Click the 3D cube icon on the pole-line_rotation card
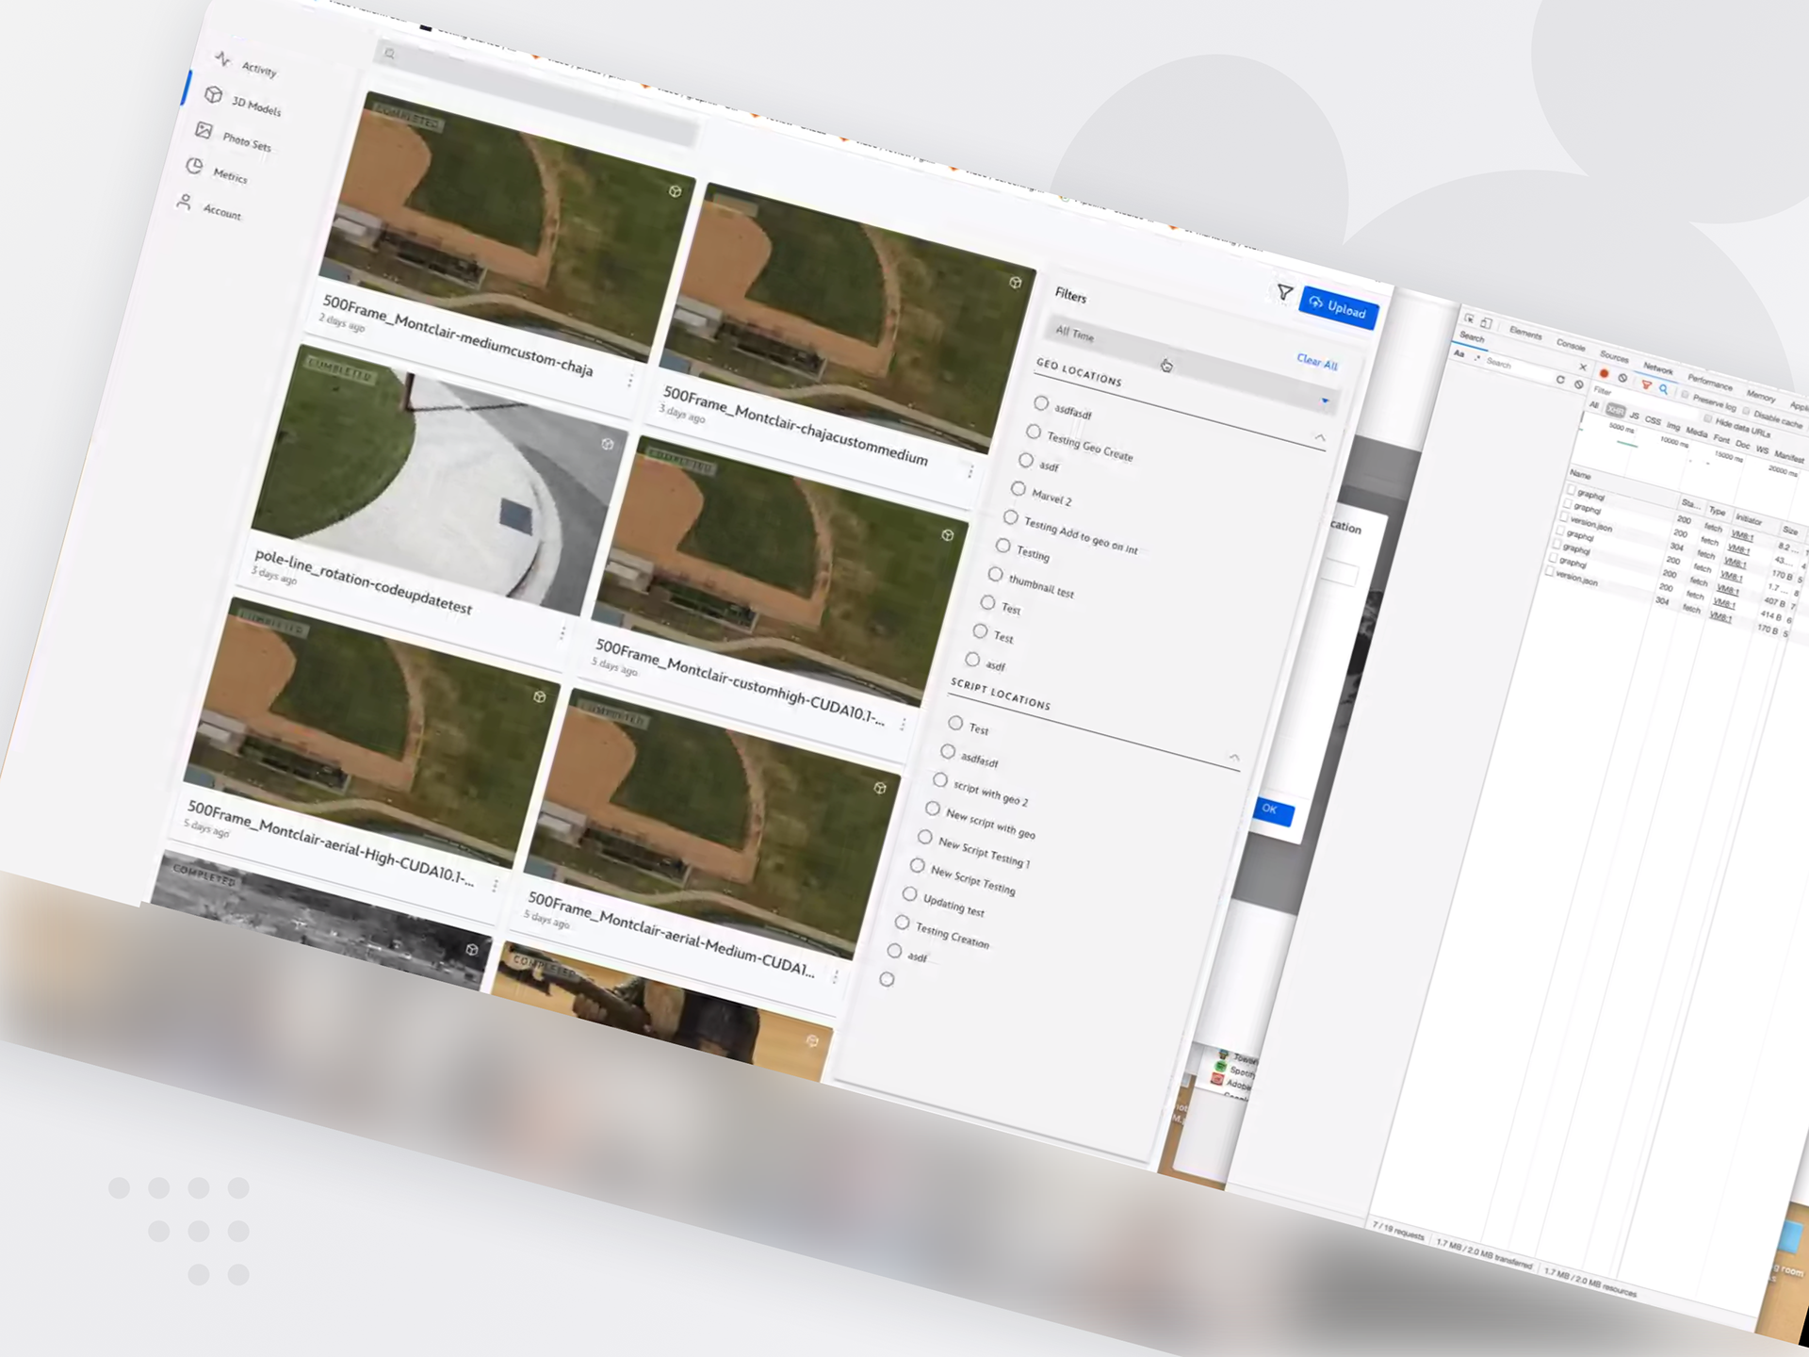 coord(608,444)
